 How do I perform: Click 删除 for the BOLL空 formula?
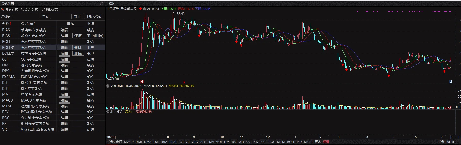pyautogui.click(x=78, y=53)
